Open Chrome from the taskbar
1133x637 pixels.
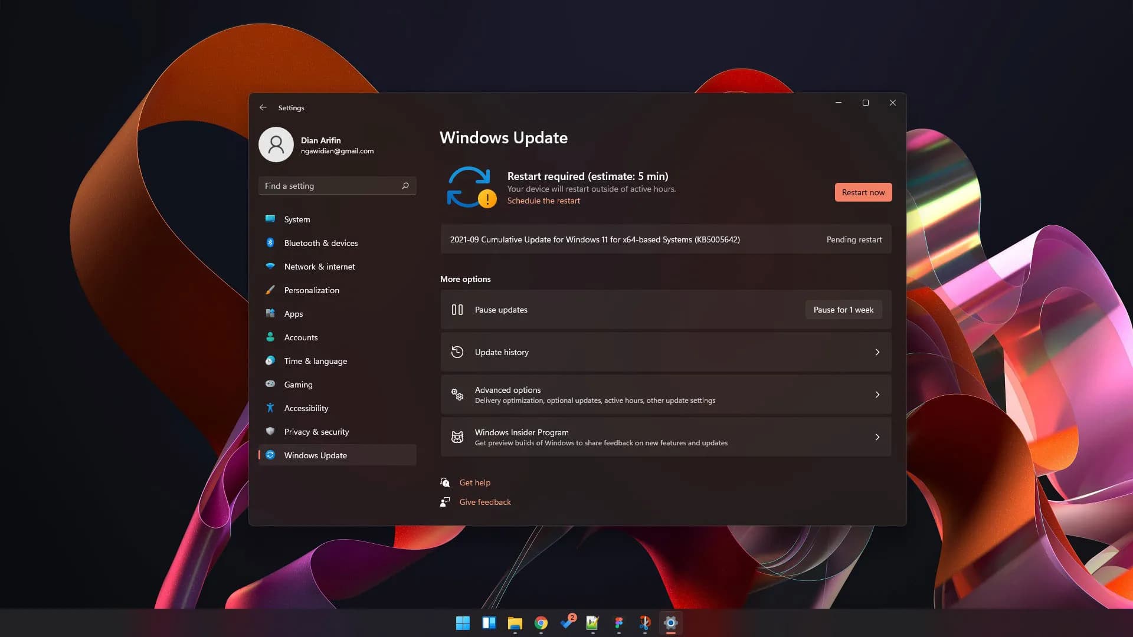541,623
